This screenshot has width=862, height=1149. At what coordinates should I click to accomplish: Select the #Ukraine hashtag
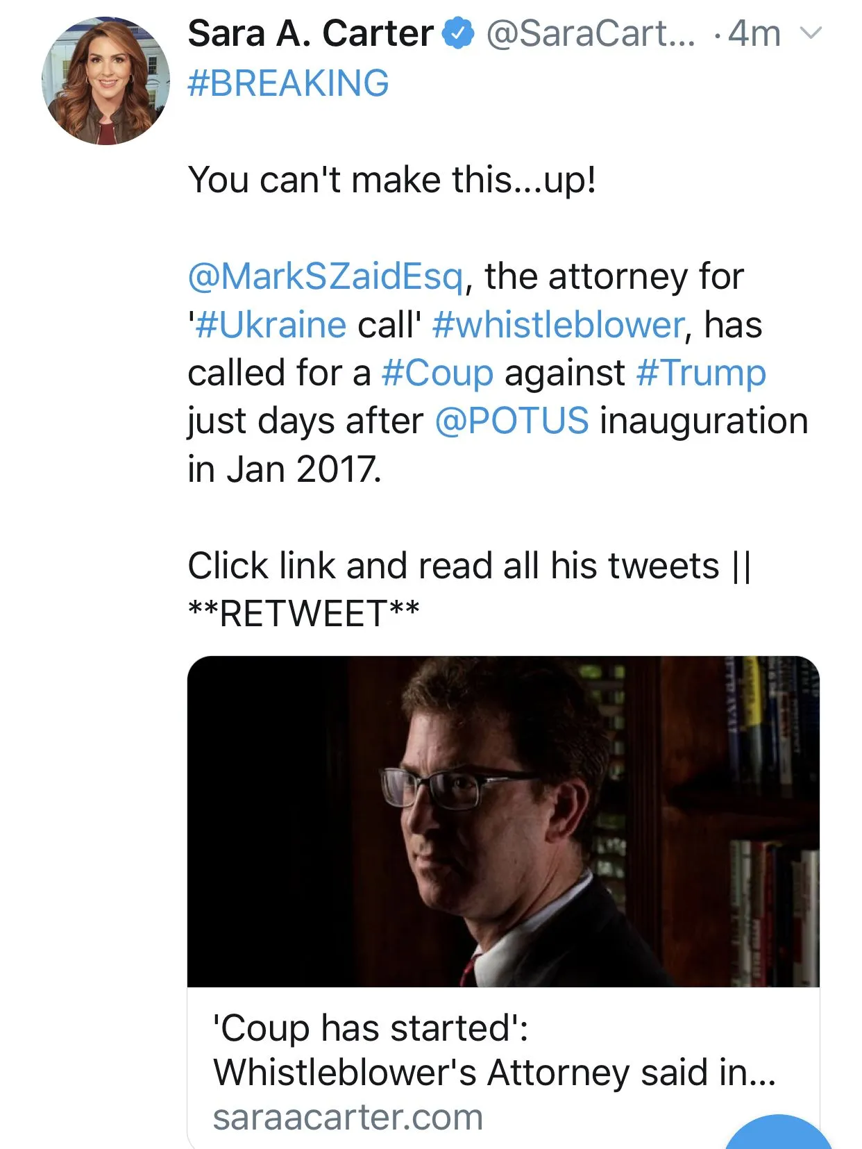(271, 325)
